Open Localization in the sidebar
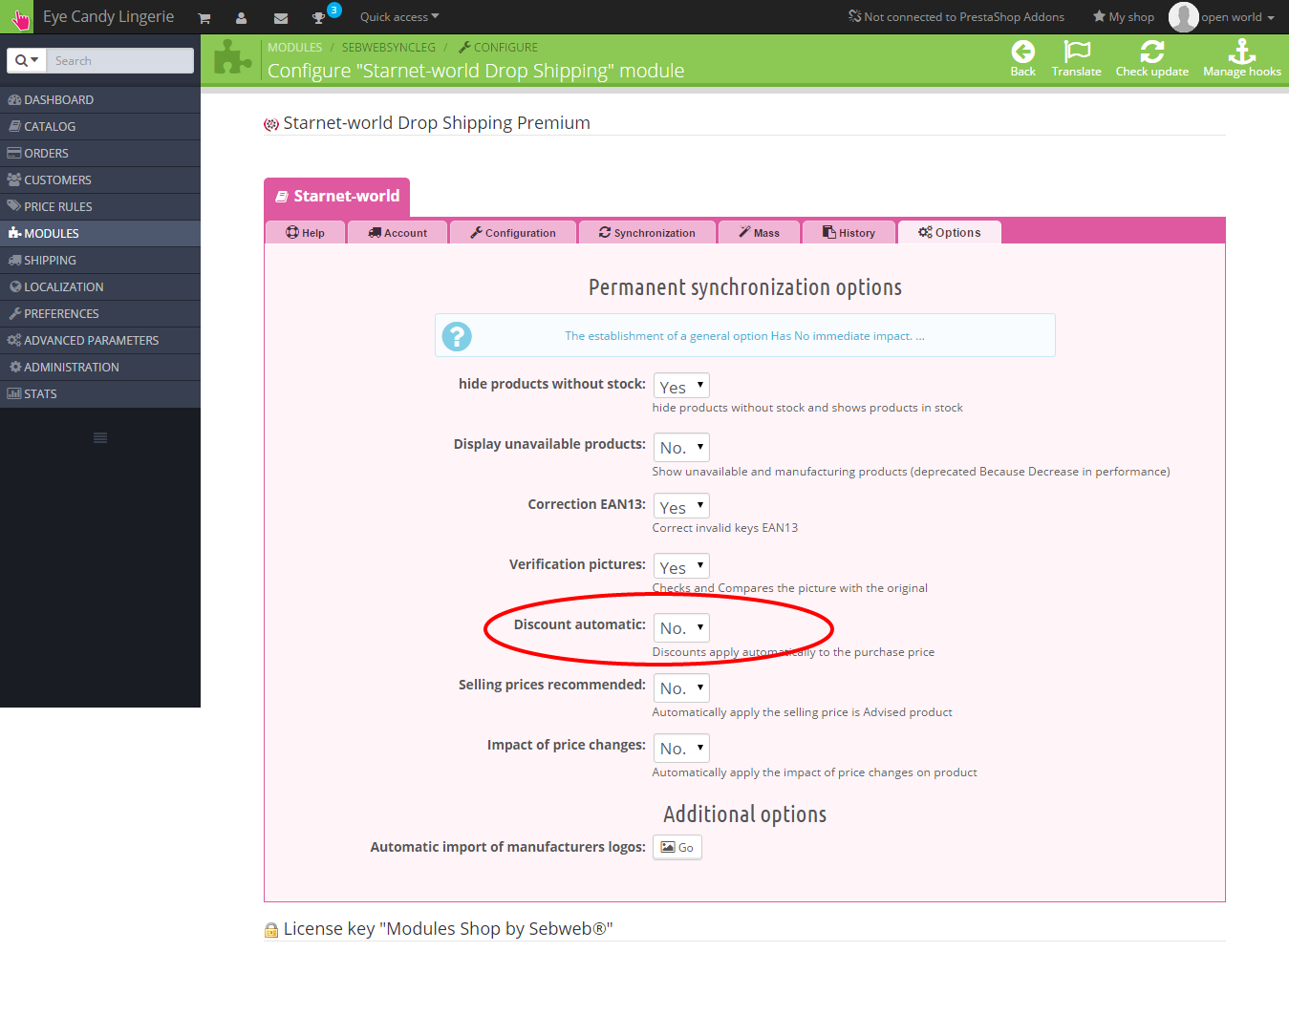 (x=100, y=286)
